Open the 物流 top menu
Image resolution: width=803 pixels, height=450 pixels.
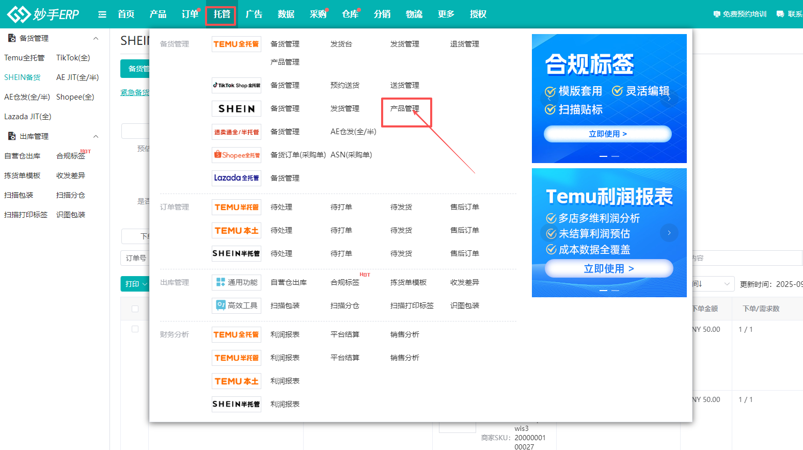click(414, 14)
